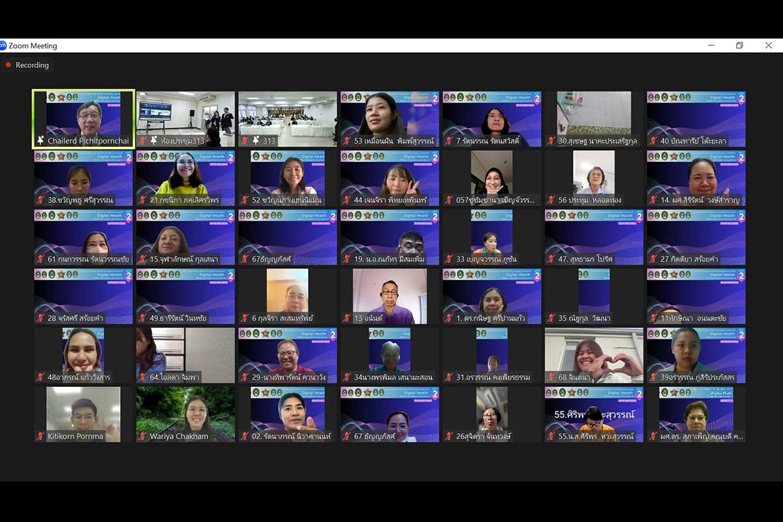The width and height of the screenshot is (783, 522).
Task: Click the 13 อนันต์ participant video
Action: pos(390,292)
